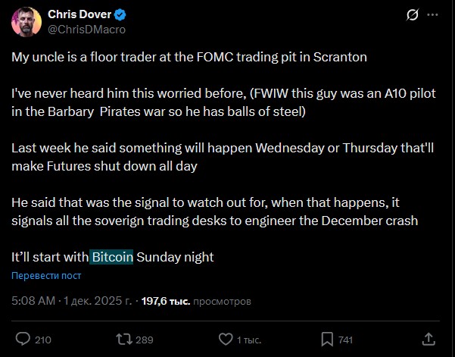Viewport: 455px width, 357px height.
Task: Click the @ChrisDMacro handle
Action: pyautogui.click(x=86, y=29)
